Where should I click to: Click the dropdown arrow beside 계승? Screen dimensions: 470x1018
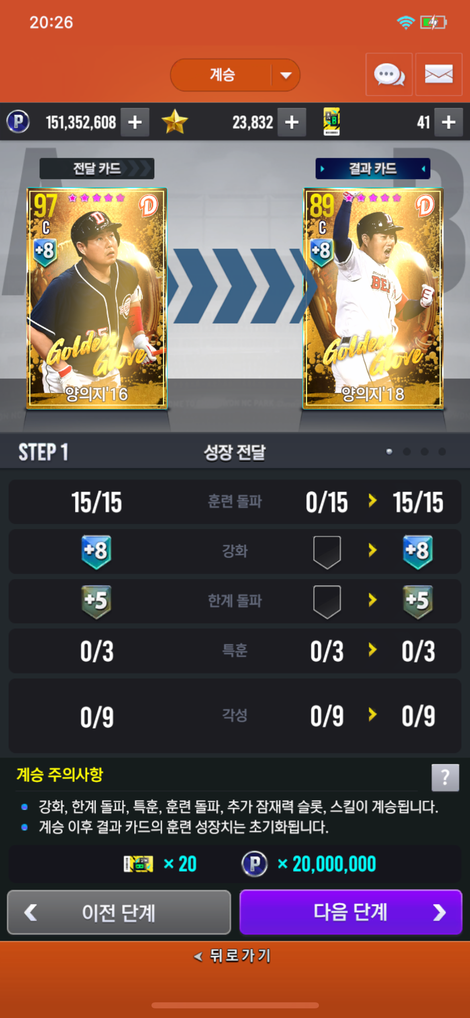286,75
